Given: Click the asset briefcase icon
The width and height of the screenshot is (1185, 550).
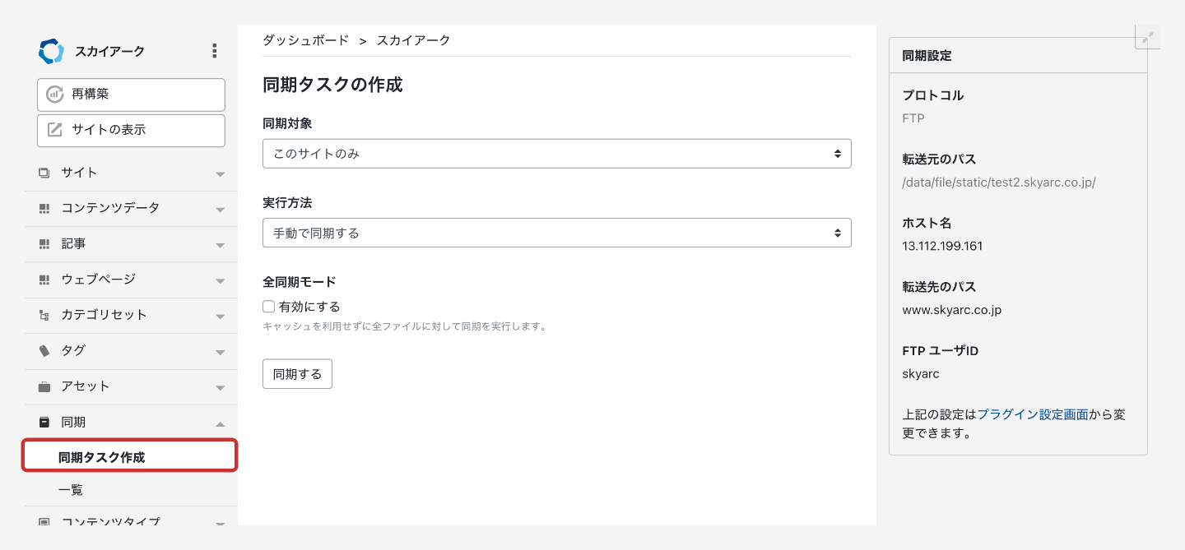Looking at the screenshot, I should 44,386.
